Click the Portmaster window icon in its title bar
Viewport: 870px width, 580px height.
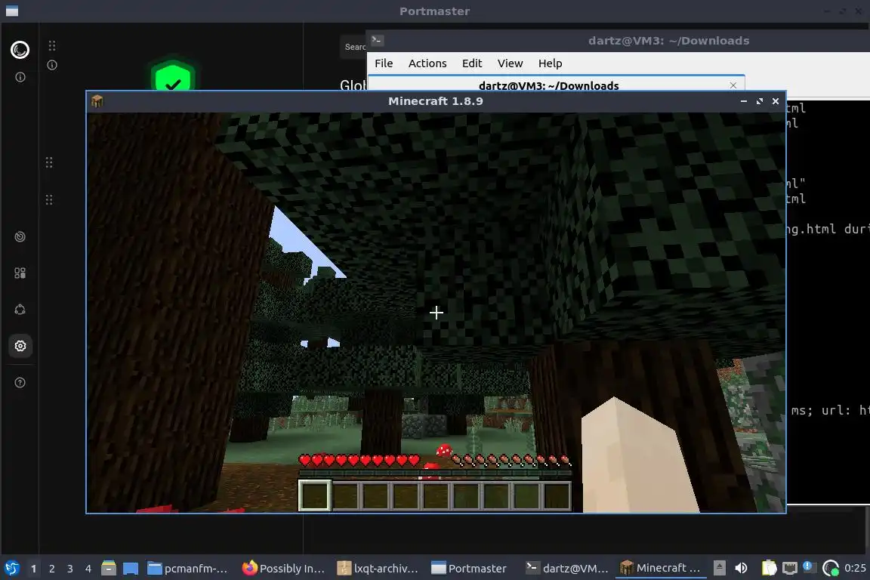tap(11, 11)
